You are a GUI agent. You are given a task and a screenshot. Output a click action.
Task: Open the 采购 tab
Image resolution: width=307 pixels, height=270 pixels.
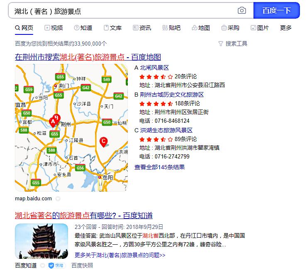pyautogui.click(x=230, y=28)
